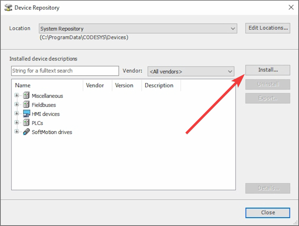Viewport: 299px width, 226px height.
Task: Expand the Fieldbuses tree node
Action: (x=17, y=104)
